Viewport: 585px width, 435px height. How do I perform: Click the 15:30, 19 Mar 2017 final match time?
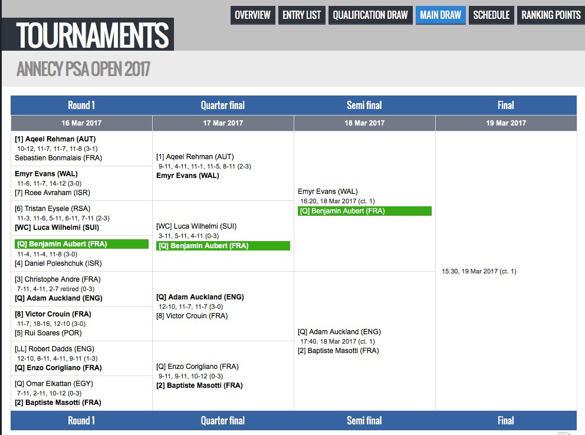coord(479,271)
